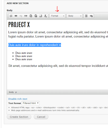The width and height of the screenshot is (108, 128).
Task: Click the 'Lorem ipsum dolor sit amet' first line
Action: tap(58, 32)
